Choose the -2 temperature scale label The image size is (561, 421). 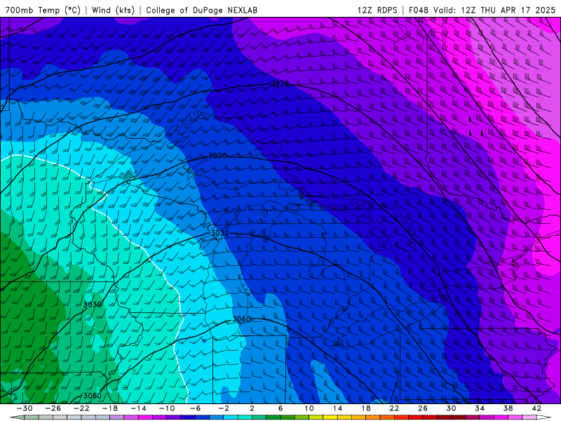click(224, 408)
